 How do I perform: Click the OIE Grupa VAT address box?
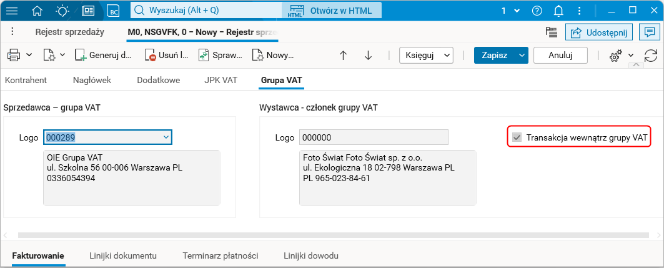pyautogui.click(x=132, y=178)
